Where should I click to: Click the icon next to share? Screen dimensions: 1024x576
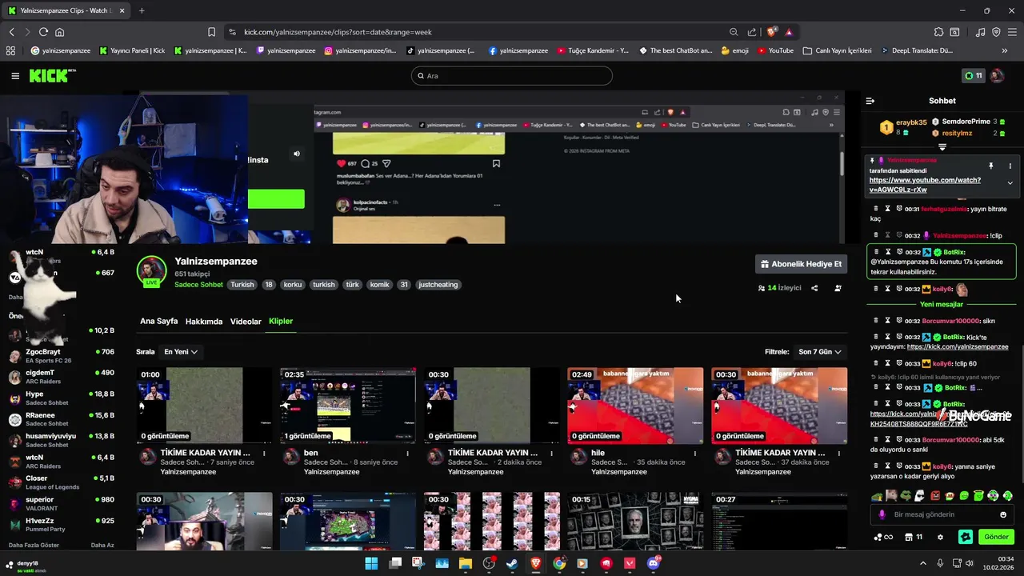coord(838,288)
